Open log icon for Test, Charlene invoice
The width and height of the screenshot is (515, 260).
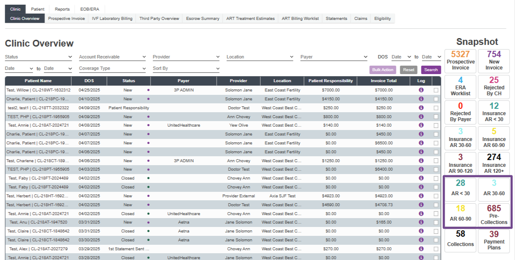tap(421, 160)
